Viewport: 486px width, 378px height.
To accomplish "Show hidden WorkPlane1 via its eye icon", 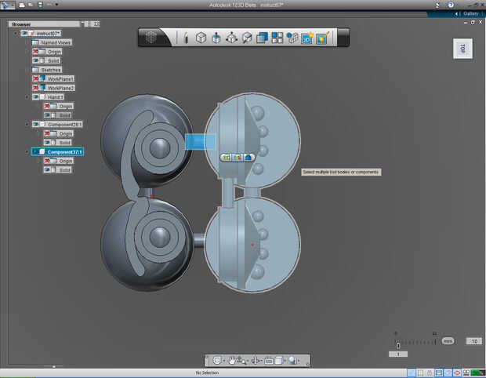I will [x=35, y=78].
